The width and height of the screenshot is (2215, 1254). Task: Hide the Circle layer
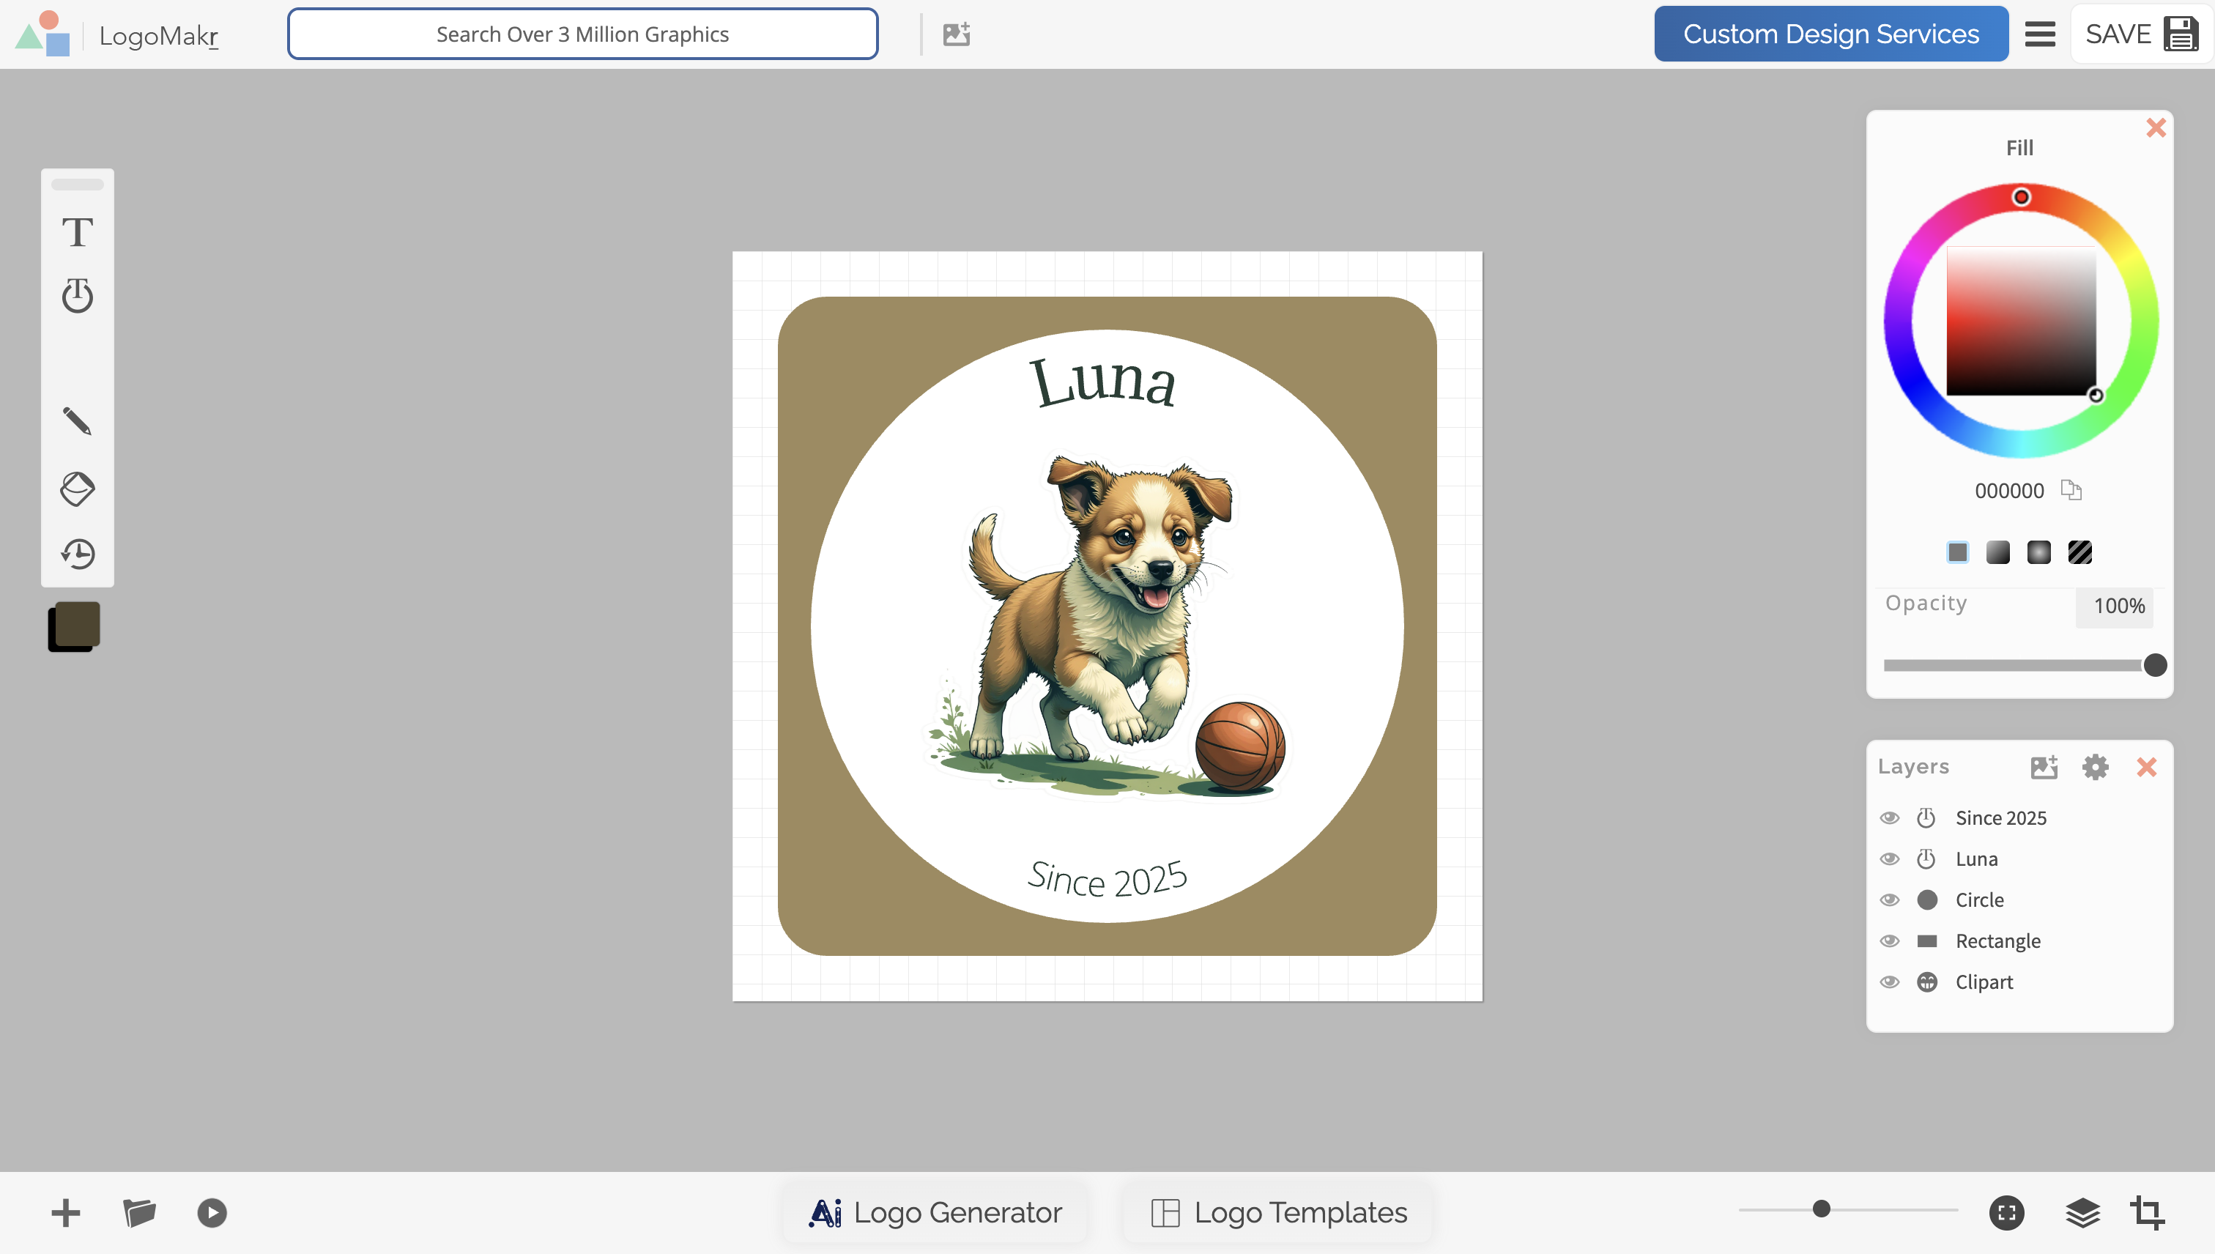point(1890,899)
